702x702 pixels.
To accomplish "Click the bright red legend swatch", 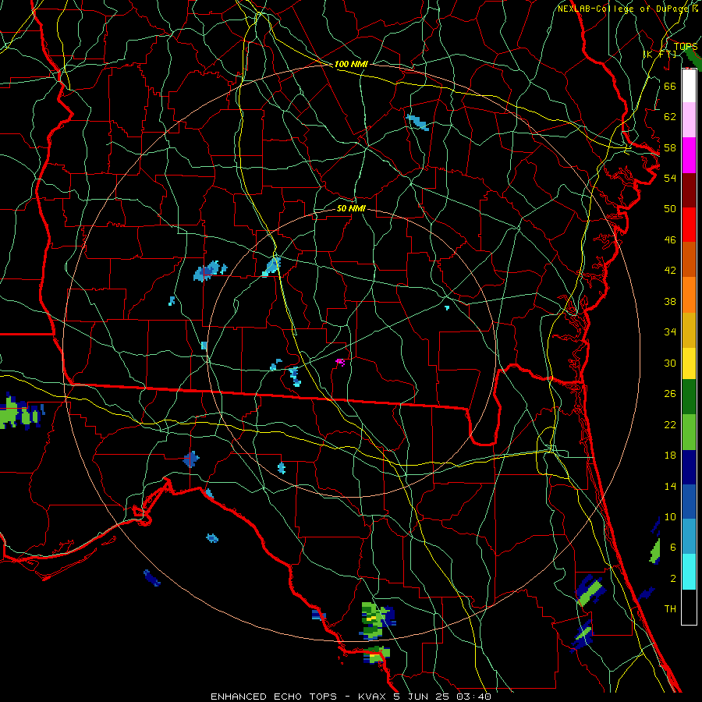I will pyautogui.click(x=689, y=225).
